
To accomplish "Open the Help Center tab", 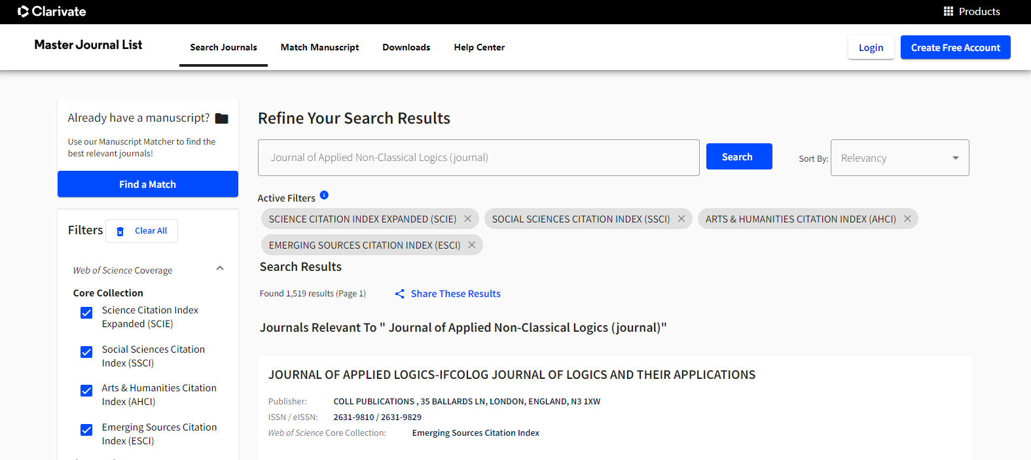I will pyautogui.click(x=479, y=47).
